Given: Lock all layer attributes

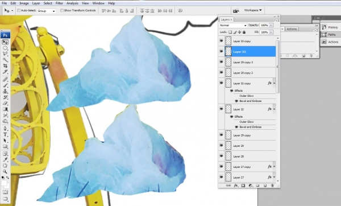Looking at the screenshot, I should (x=244, y=32).
